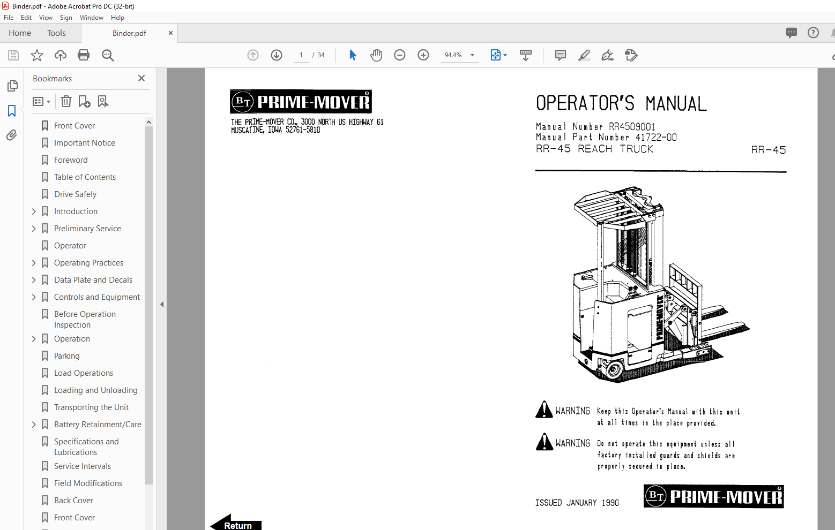Enable the scrolling page display tool

[x=526, y=55]
